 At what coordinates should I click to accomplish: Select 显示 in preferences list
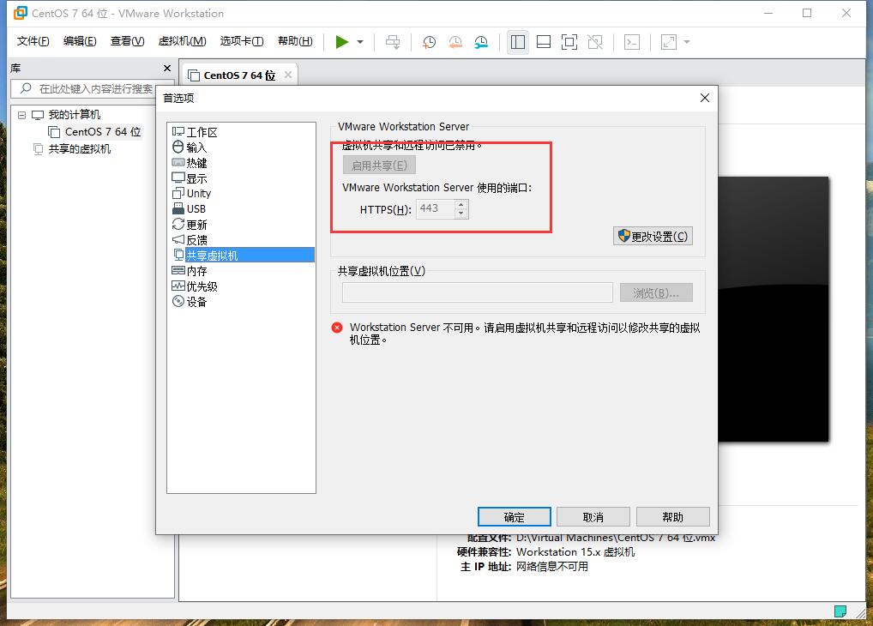tap(196, 178)
